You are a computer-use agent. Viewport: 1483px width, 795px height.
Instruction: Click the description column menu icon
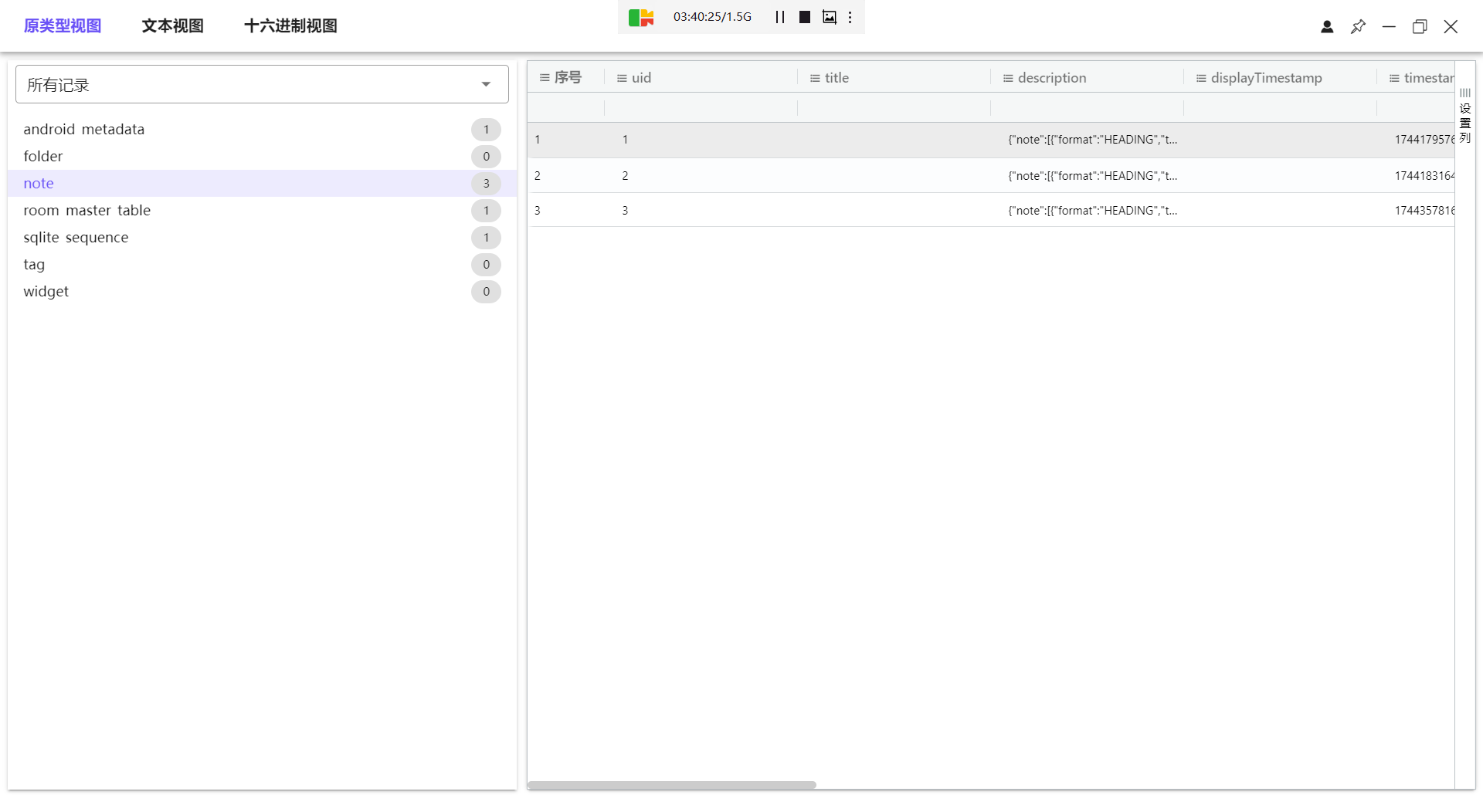(x=1008, y=78)
